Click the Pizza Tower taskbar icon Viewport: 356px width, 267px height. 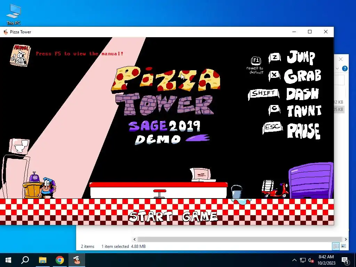click(x=77, y=260)
